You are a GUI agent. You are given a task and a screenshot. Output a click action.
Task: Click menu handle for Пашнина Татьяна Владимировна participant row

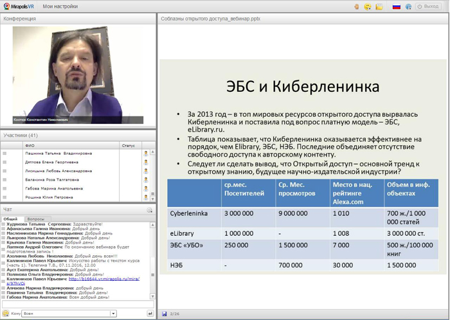pyautogui.click(x=4, y=154)
